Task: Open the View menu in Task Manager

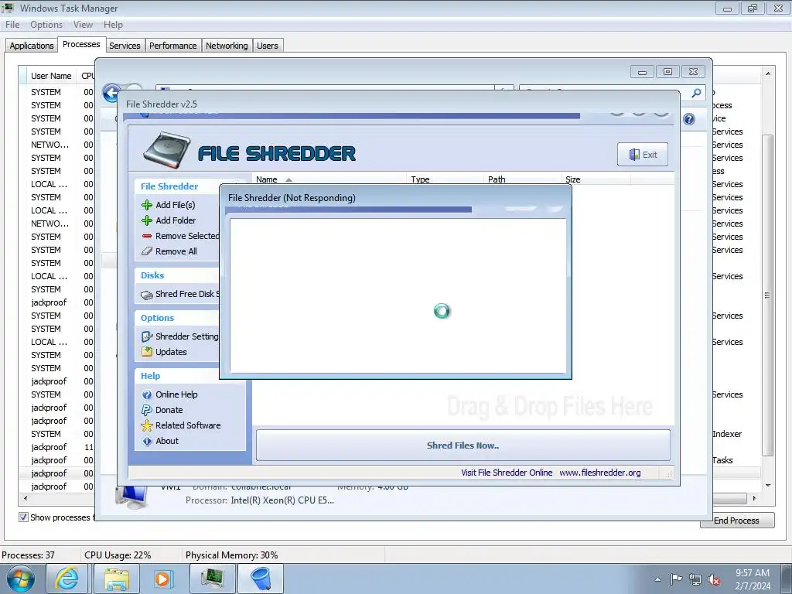Action: [83, 25]
